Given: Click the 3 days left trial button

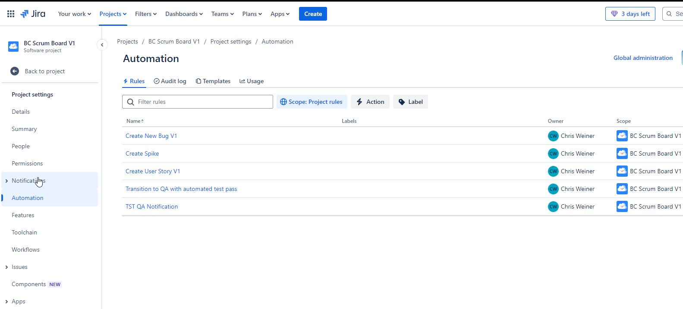Looking at the screenshot, I should [x=630, y=14].
